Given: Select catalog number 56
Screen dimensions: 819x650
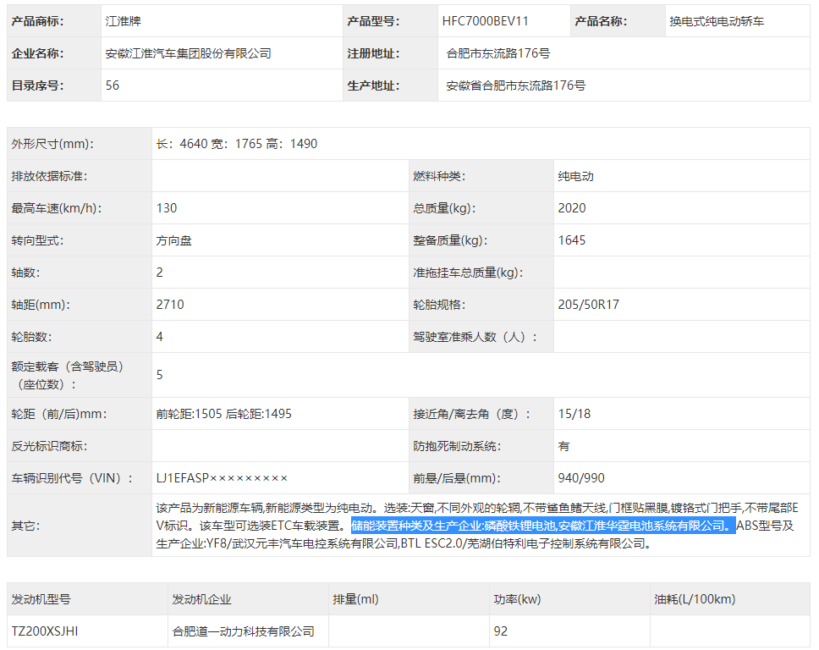Looking at the screenshot, I should (x=113, y=85).
